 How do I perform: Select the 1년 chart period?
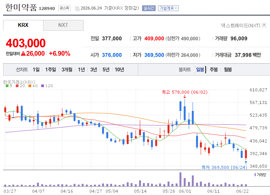coord(81,69)
